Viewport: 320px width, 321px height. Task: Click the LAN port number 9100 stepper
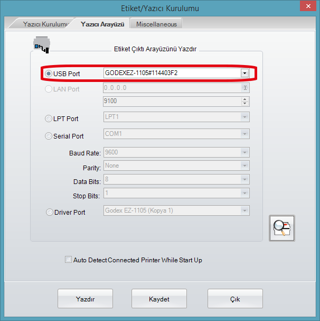click(x=244, y=102)
